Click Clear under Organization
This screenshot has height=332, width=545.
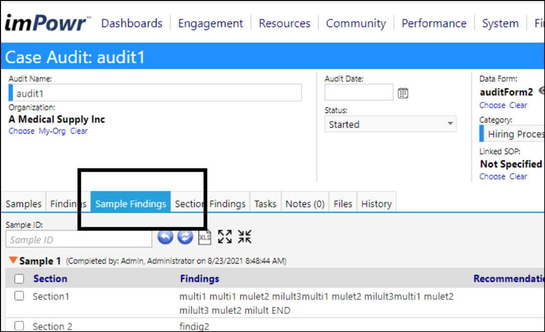[79, 131]
